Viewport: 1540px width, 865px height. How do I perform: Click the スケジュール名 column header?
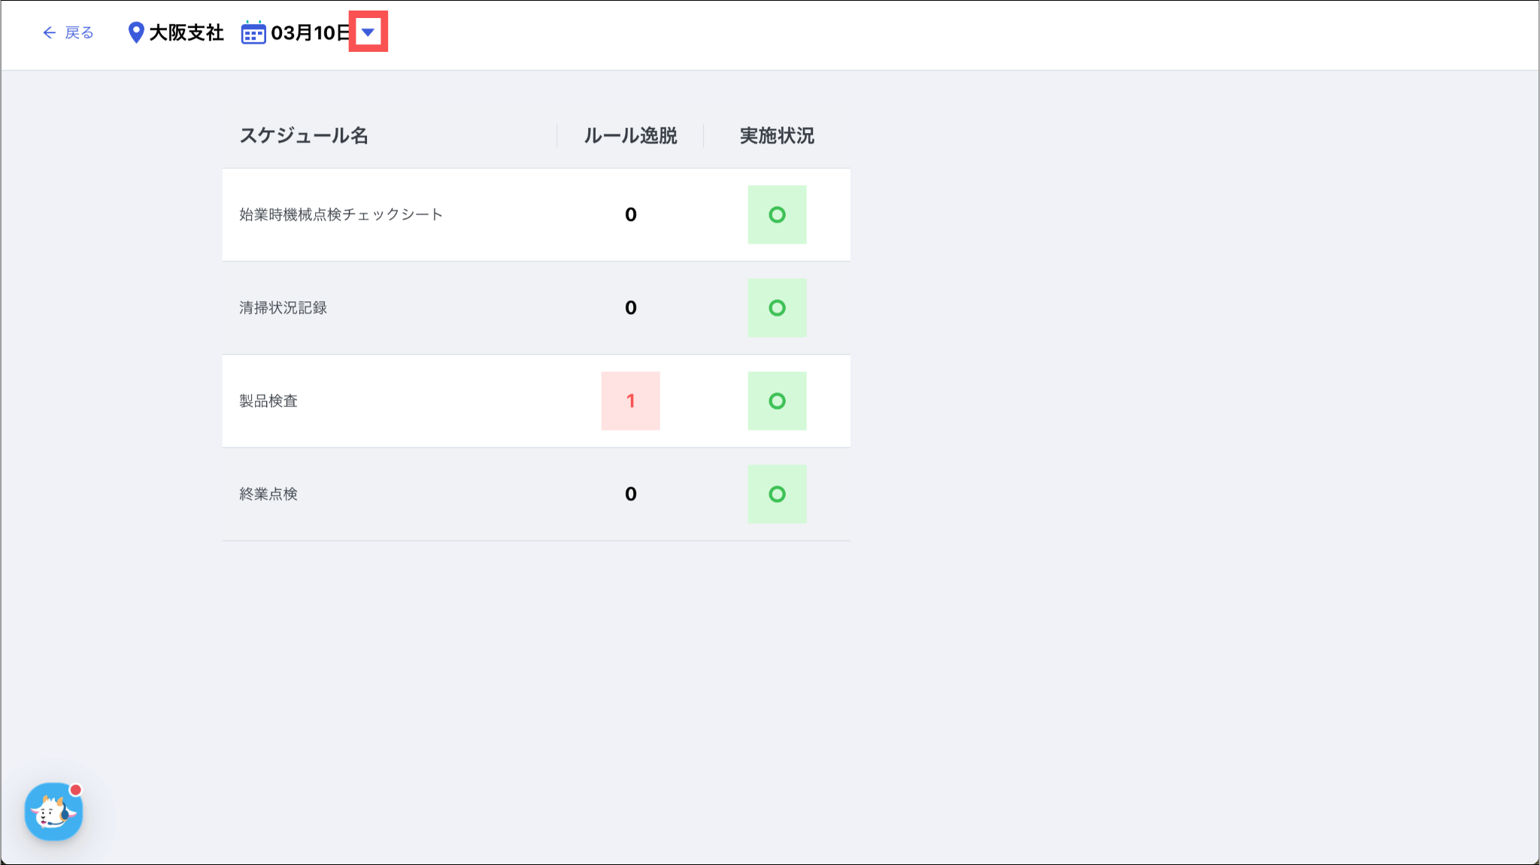[x=304, y=136]
